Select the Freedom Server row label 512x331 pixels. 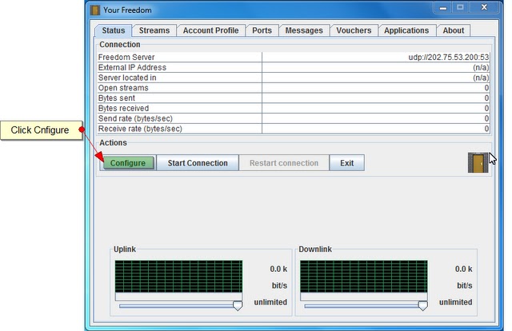126,57
